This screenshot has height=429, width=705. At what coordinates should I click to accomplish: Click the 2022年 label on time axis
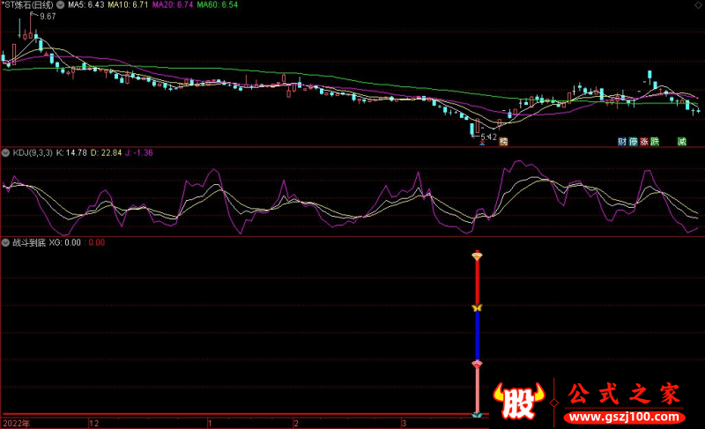(15, 424)
